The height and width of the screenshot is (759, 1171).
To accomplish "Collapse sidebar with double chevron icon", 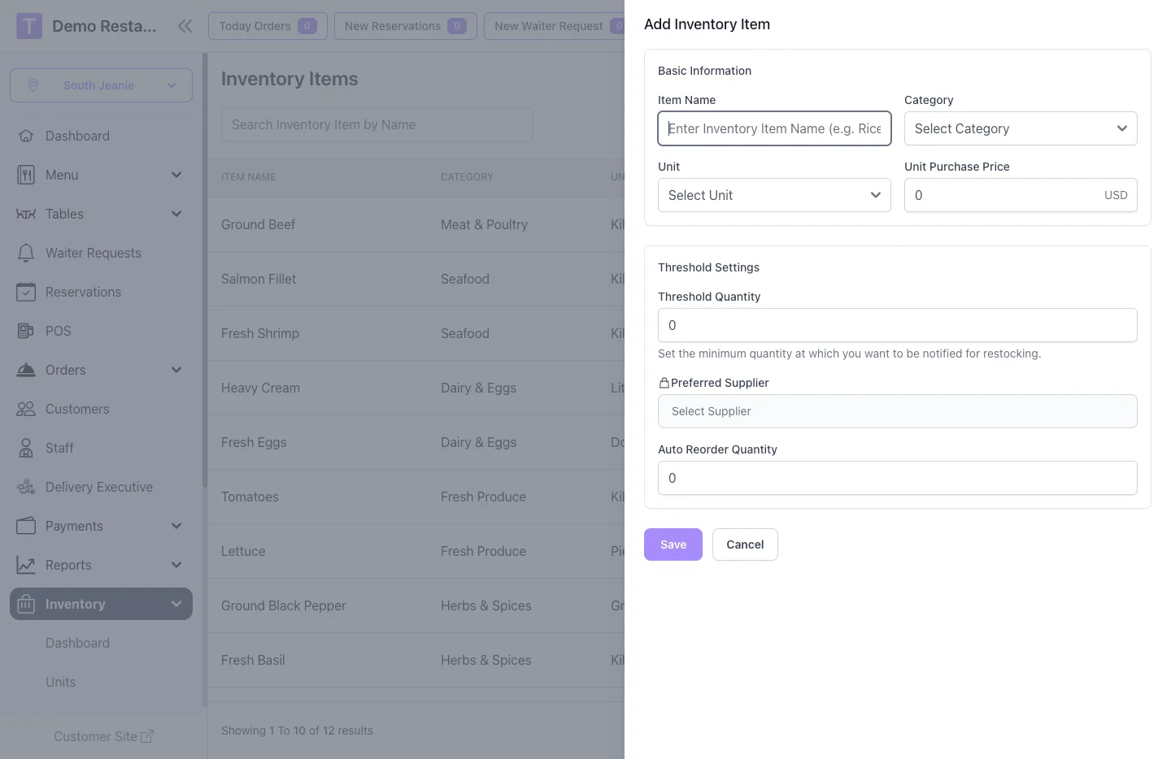I will pos(185,26).
